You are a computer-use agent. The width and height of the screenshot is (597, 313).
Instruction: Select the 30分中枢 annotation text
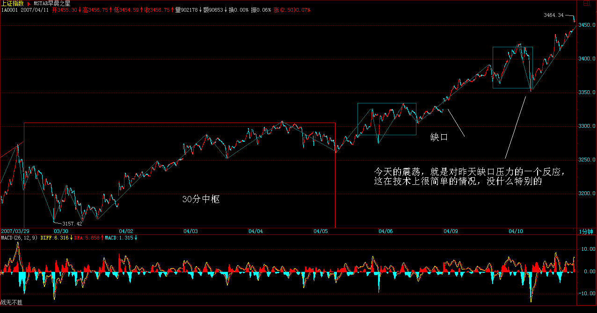[201, 199]
